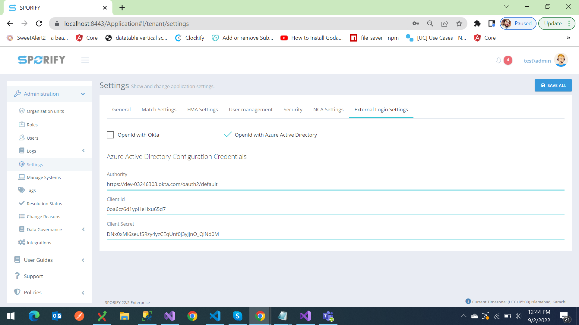The width and height of the screenshot is (579, 325).
Task: Click the Roles icon in the sidebar
Action: [21, 124]
